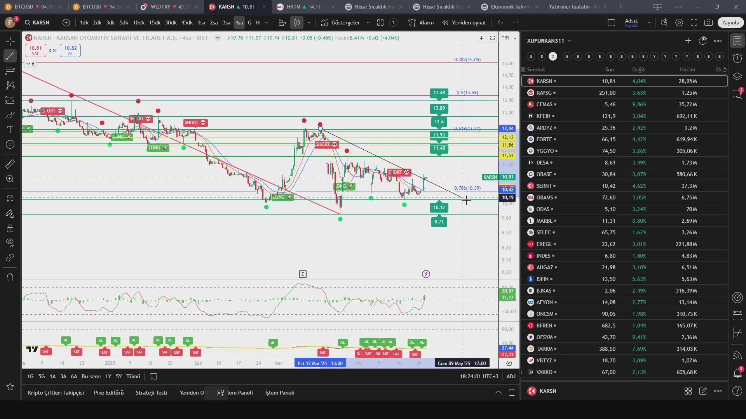
Task: Go to date calendar icon
Action: tap(153, 376)
